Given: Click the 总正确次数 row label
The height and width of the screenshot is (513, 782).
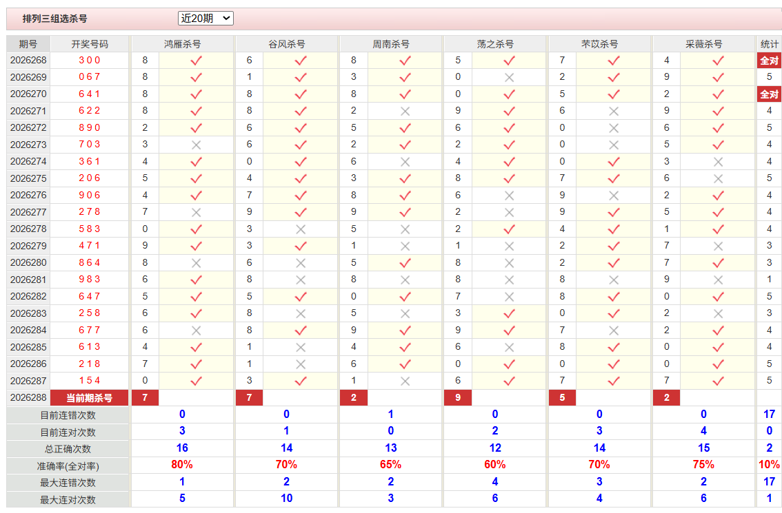Looking at the screenshot, I should point(68,449).
